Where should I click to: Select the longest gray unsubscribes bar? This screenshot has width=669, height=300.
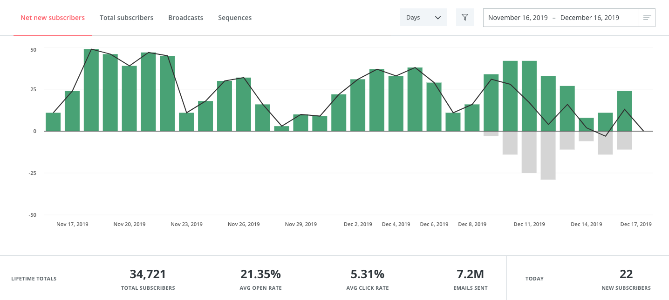(548, 155)
